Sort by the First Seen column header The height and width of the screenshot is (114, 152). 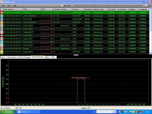[x=113, y=9]
